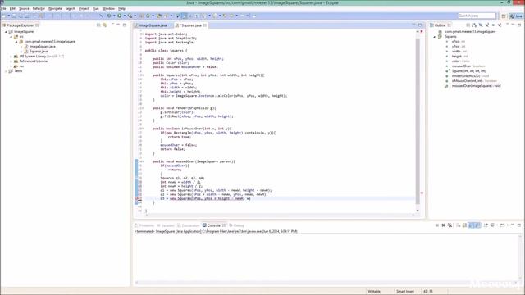Image resolution: width=525 pixels, height=295 pixels.
Task: Toggle Scroll Lock in Console toolbar
Action: click(464, 225)
